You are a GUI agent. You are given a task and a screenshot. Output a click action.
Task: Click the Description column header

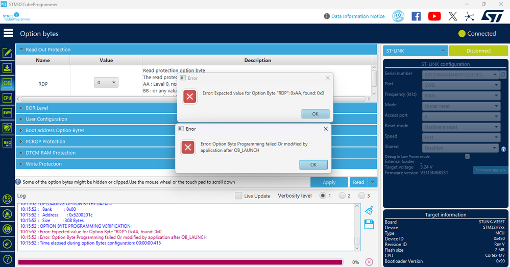pyautogui.click(x=257, y=60)
